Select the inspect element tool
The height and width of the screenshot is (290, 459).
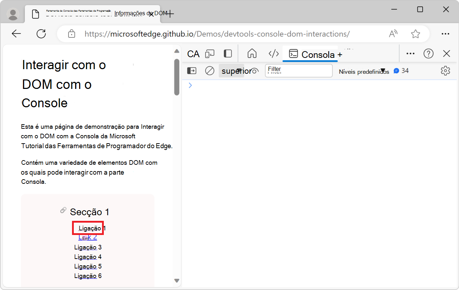193,54
